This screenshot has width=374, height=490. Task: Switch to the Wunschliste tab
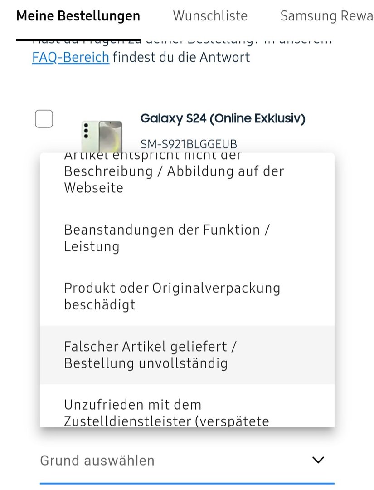tap(210, 16)
